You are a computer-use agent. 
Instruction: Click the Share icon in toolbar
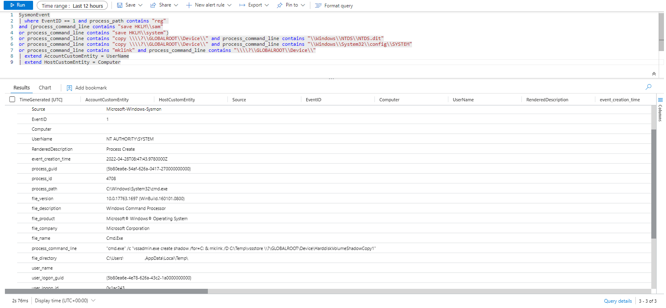pyautogui.click(x=153, y=5)
